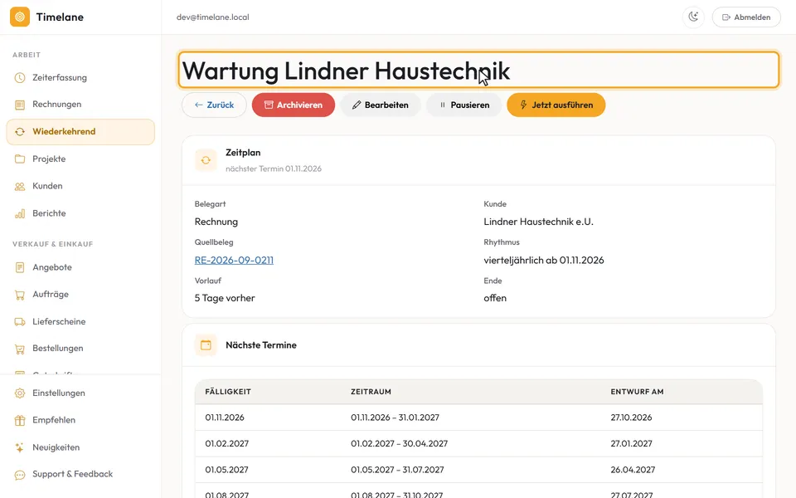Click the clock icon beside Zeiterfassung
The image size is (796, 498).
pos(20,78)
